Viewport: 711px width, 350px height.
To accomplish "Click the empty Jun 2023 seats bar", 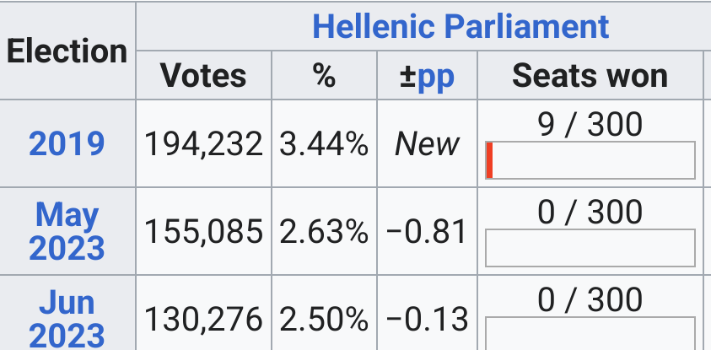I will click(590, 333).
